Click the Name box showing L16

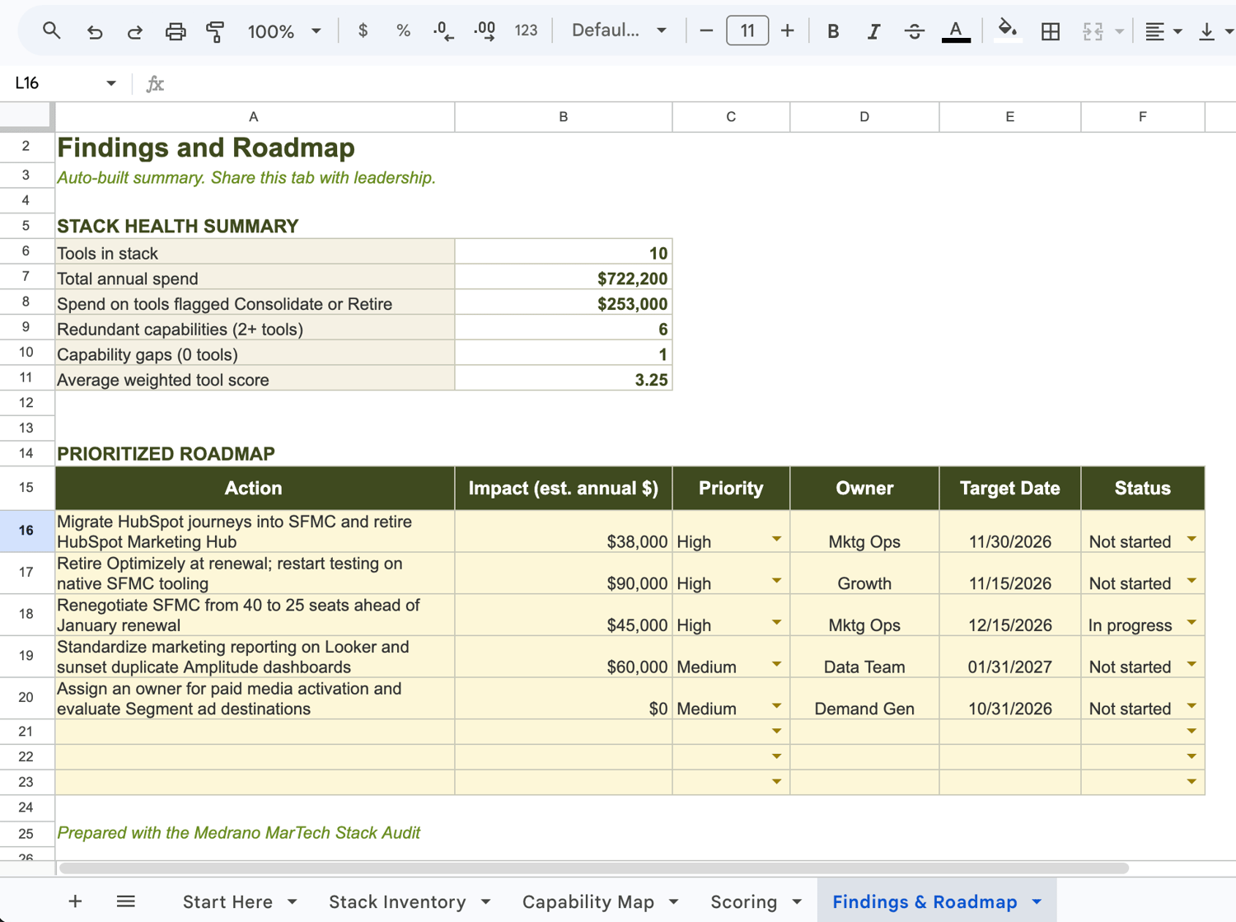tap(58, 83)
